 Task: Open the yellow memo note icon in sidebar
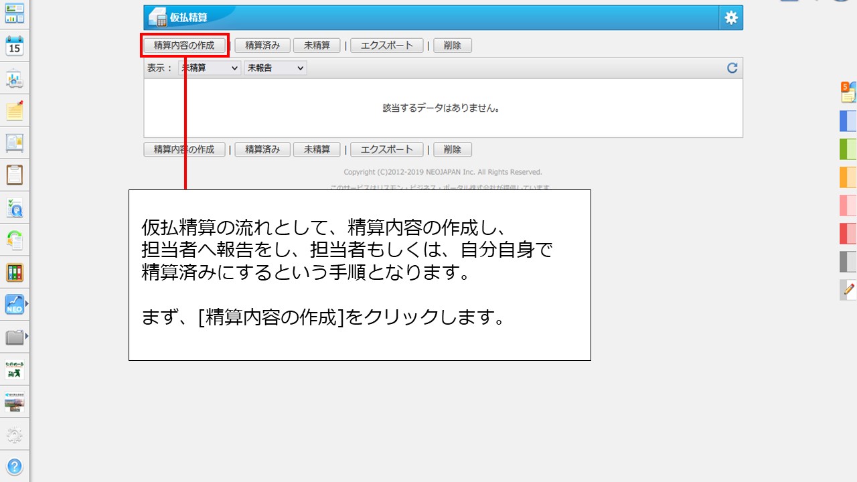point(15,110)
